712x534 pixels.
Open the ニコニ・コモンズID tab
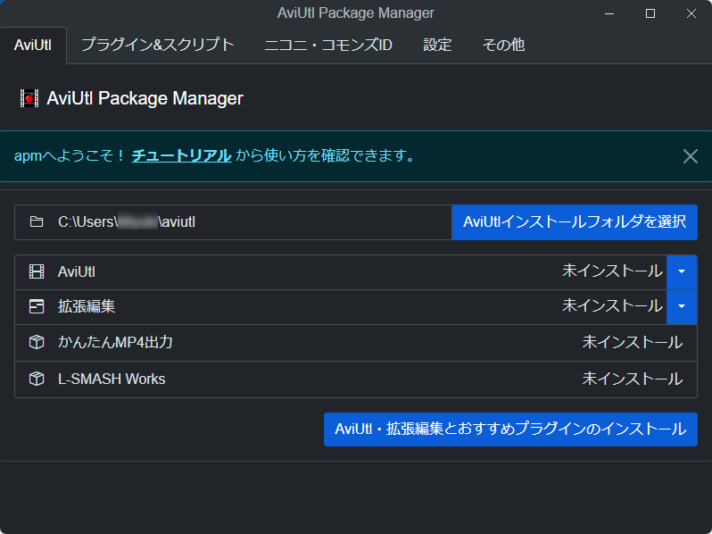coord(327,45)
